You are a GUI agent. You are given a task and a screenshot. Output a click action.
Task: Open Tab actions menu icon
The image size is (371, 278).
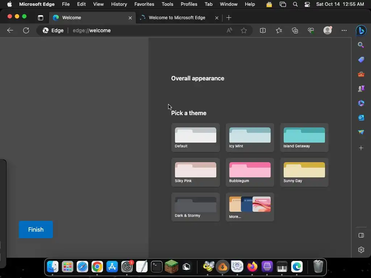[41, 18]
